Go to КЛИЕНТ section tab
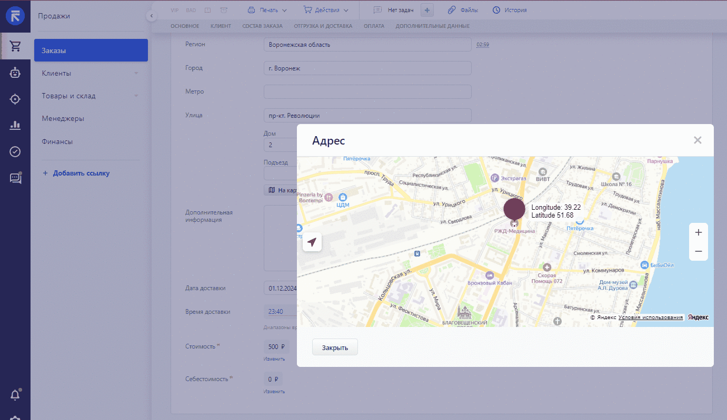727x420 pixels. click(221, 26)
